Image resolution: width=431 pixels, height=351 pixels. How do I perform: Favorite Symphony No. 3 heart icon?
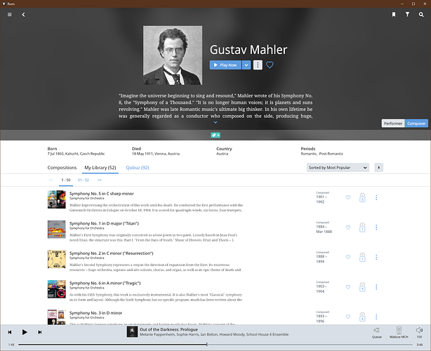[x=348, y=317]
